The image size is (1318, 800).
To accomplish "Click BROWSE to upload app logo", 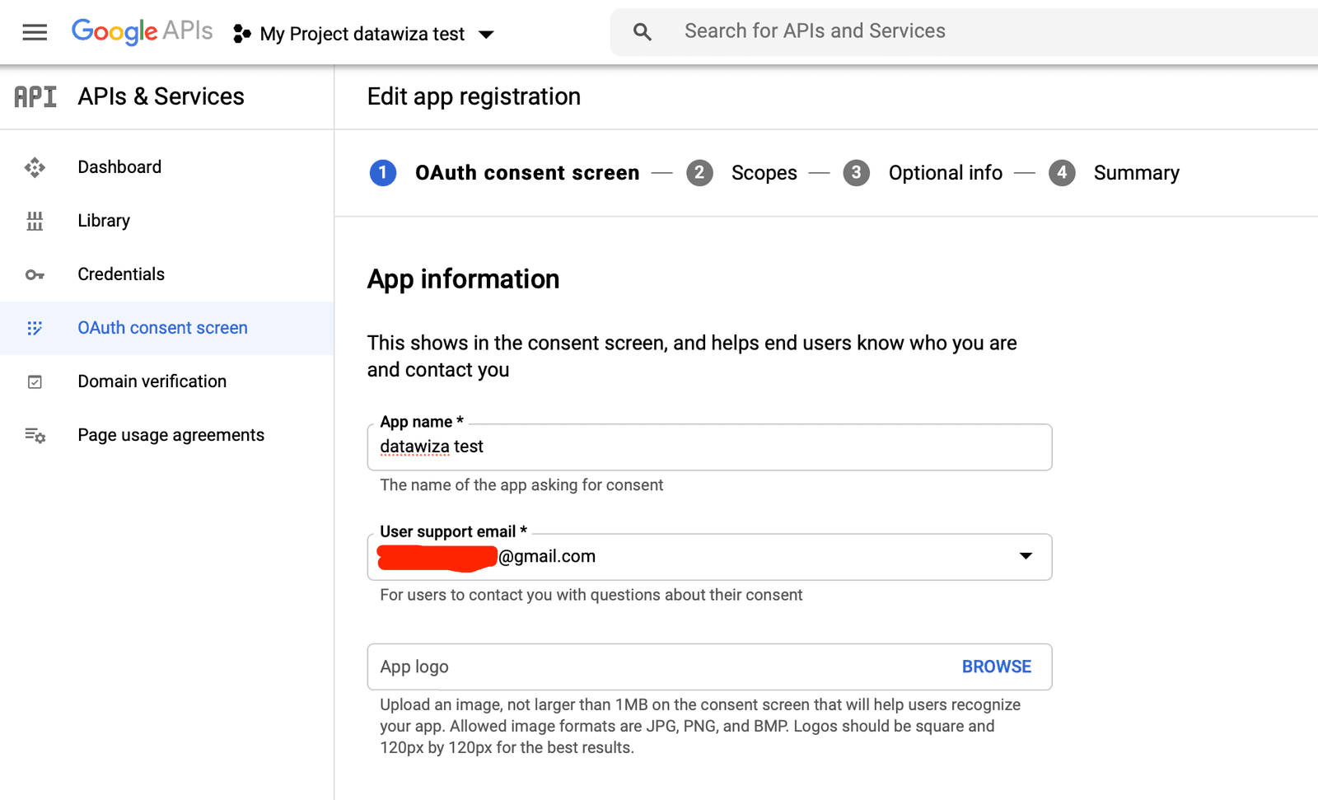I will [997, 667].
